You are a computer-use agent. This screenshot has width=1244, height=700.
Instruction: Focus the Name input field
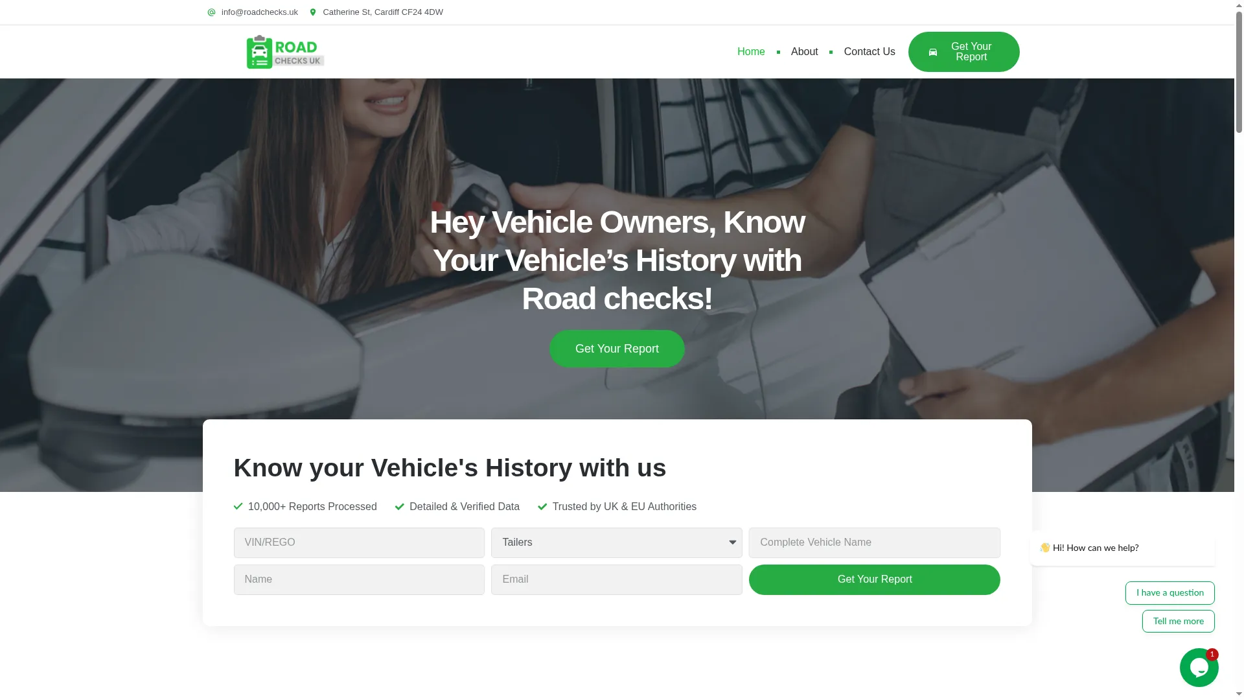pyautogui.click(x=359, y=579)
